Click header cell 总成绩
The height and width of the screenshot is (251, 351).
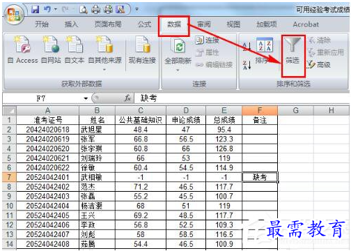[224, 120]
